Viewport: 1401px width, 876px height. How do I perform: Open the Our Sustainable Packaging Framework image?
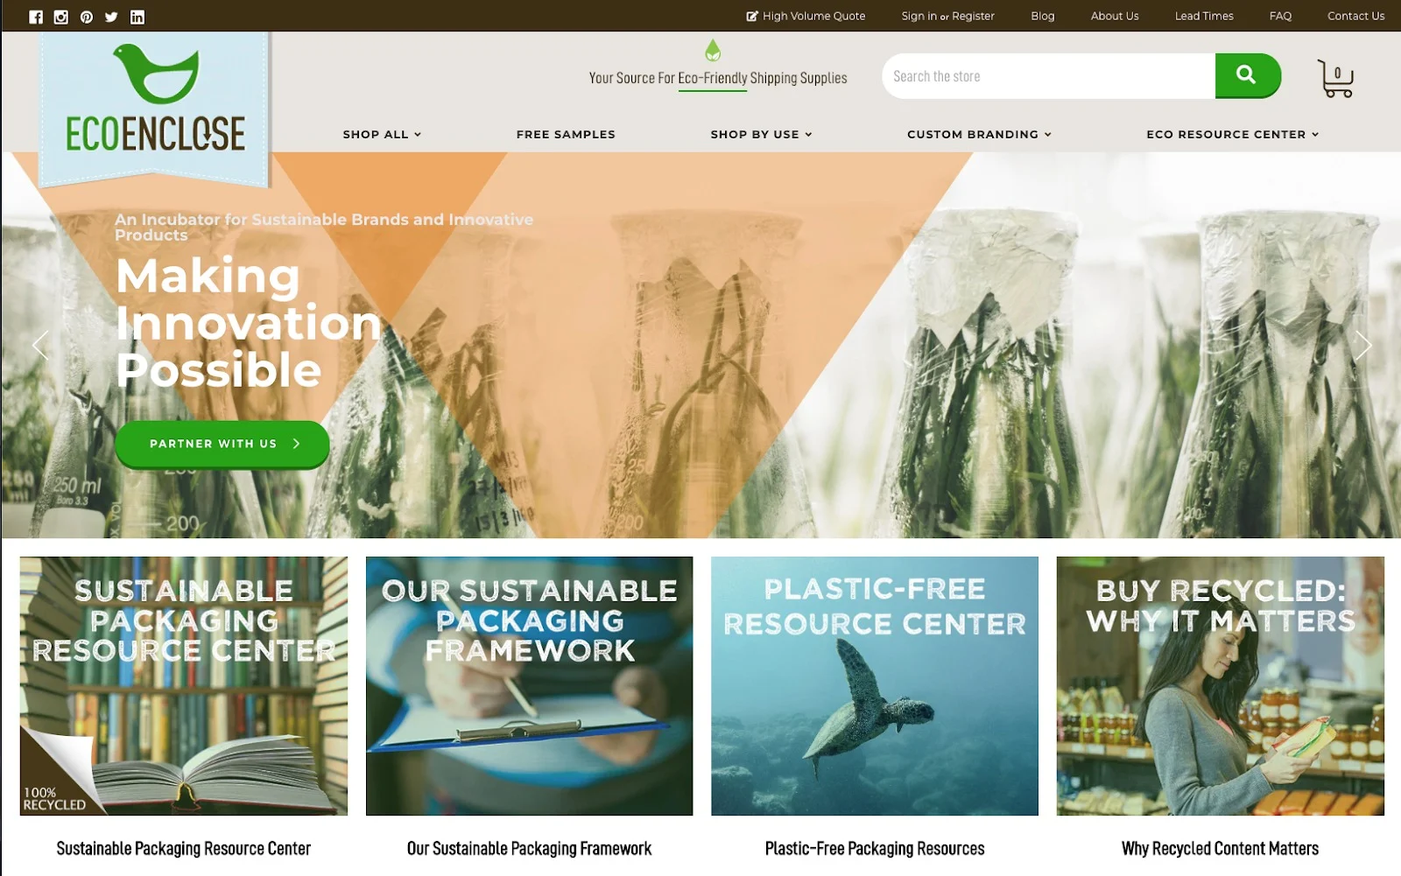[529, 686]
